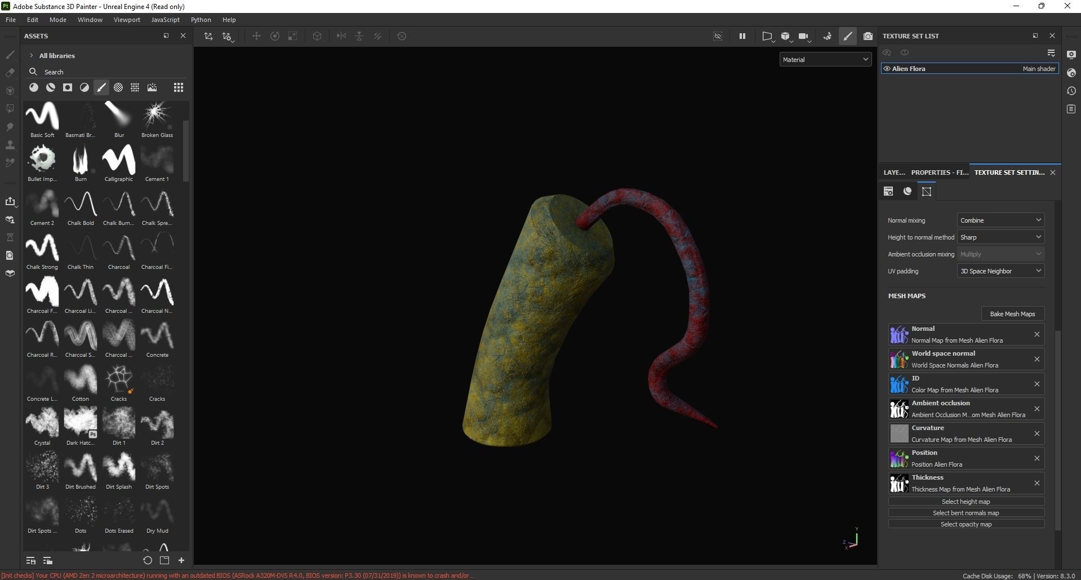Toggle performance shortcuts icon in viewport toolbar
The image size is (1081, 580).
coord(828,36)
